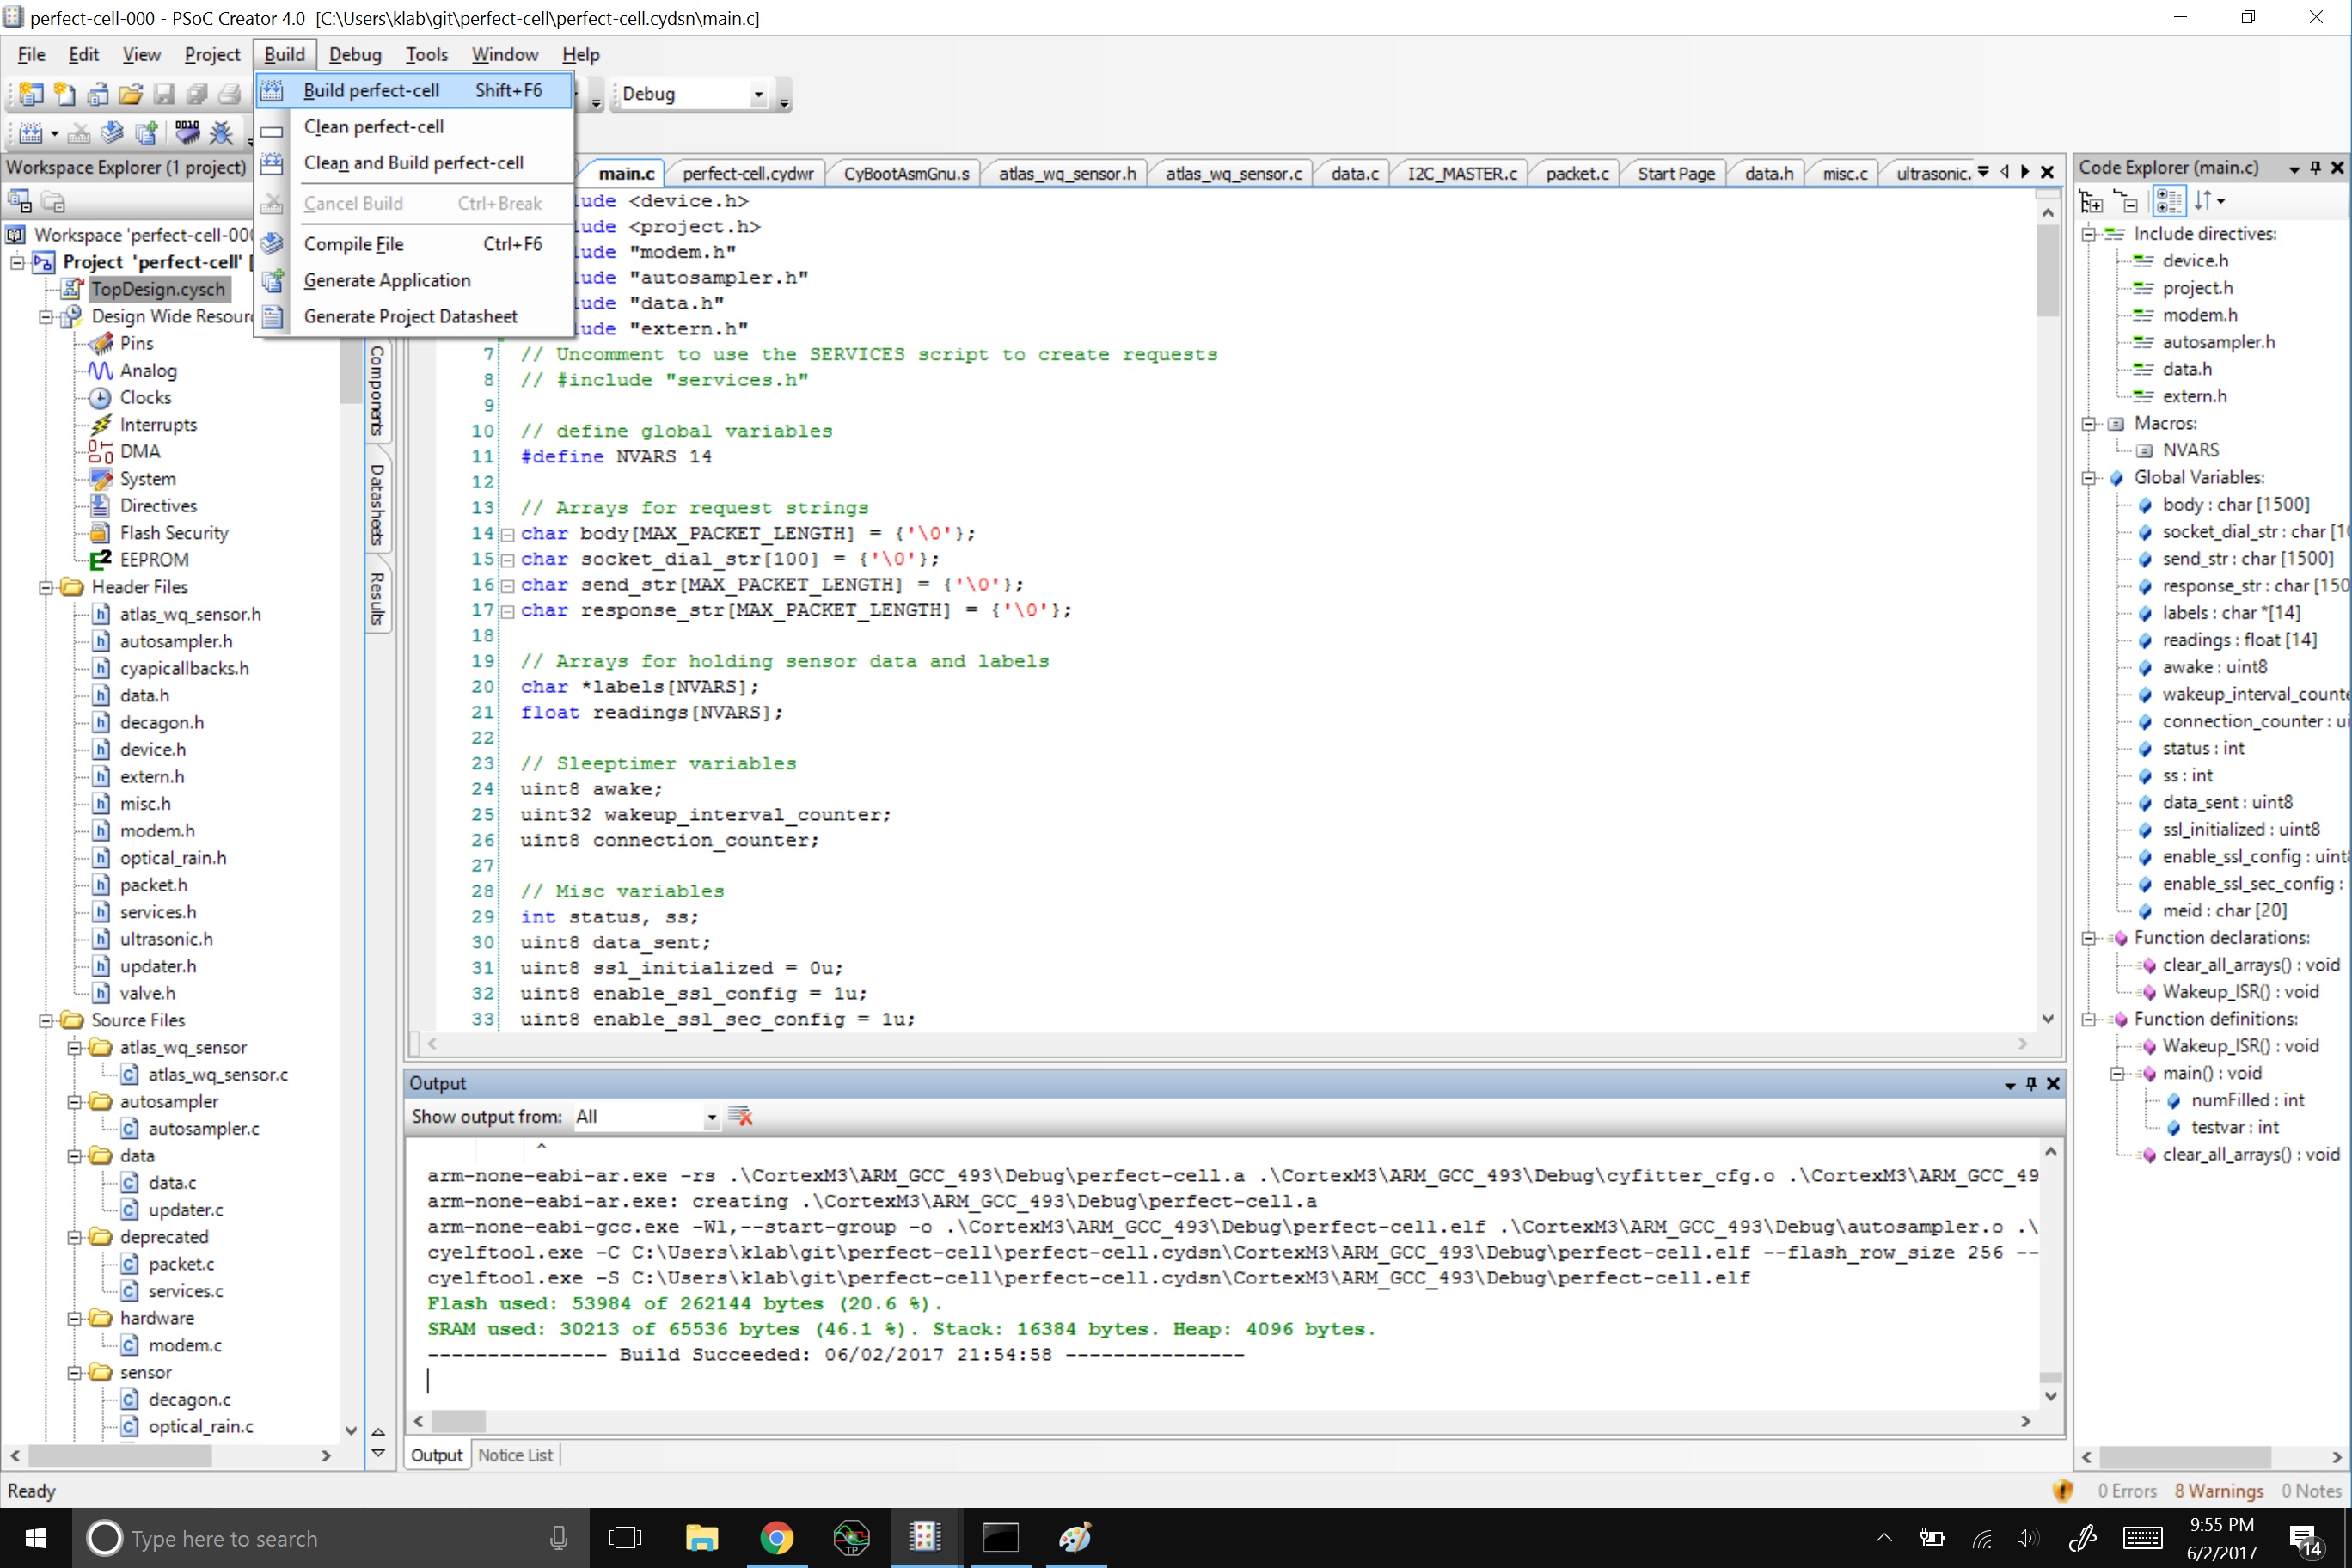Viewport: 2352px width, 1568px height.
Task: Open the Datasheets side tab
Action: pos(377,504)
